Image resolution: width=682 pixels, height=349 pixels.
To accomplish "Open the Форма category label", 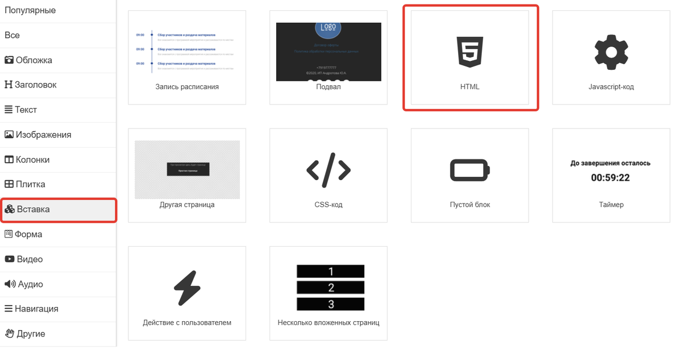I will pyautogui.click(x=28, y=234).
